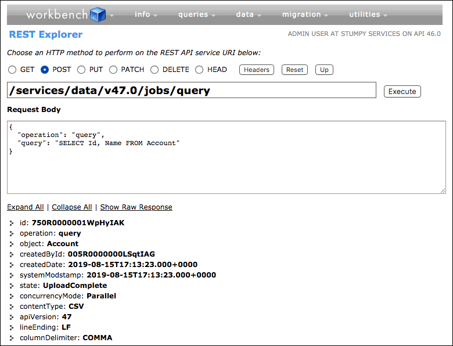Expand the systemModstamp node icon
Viewport: 453px width, 346px height.
[12, 275]
